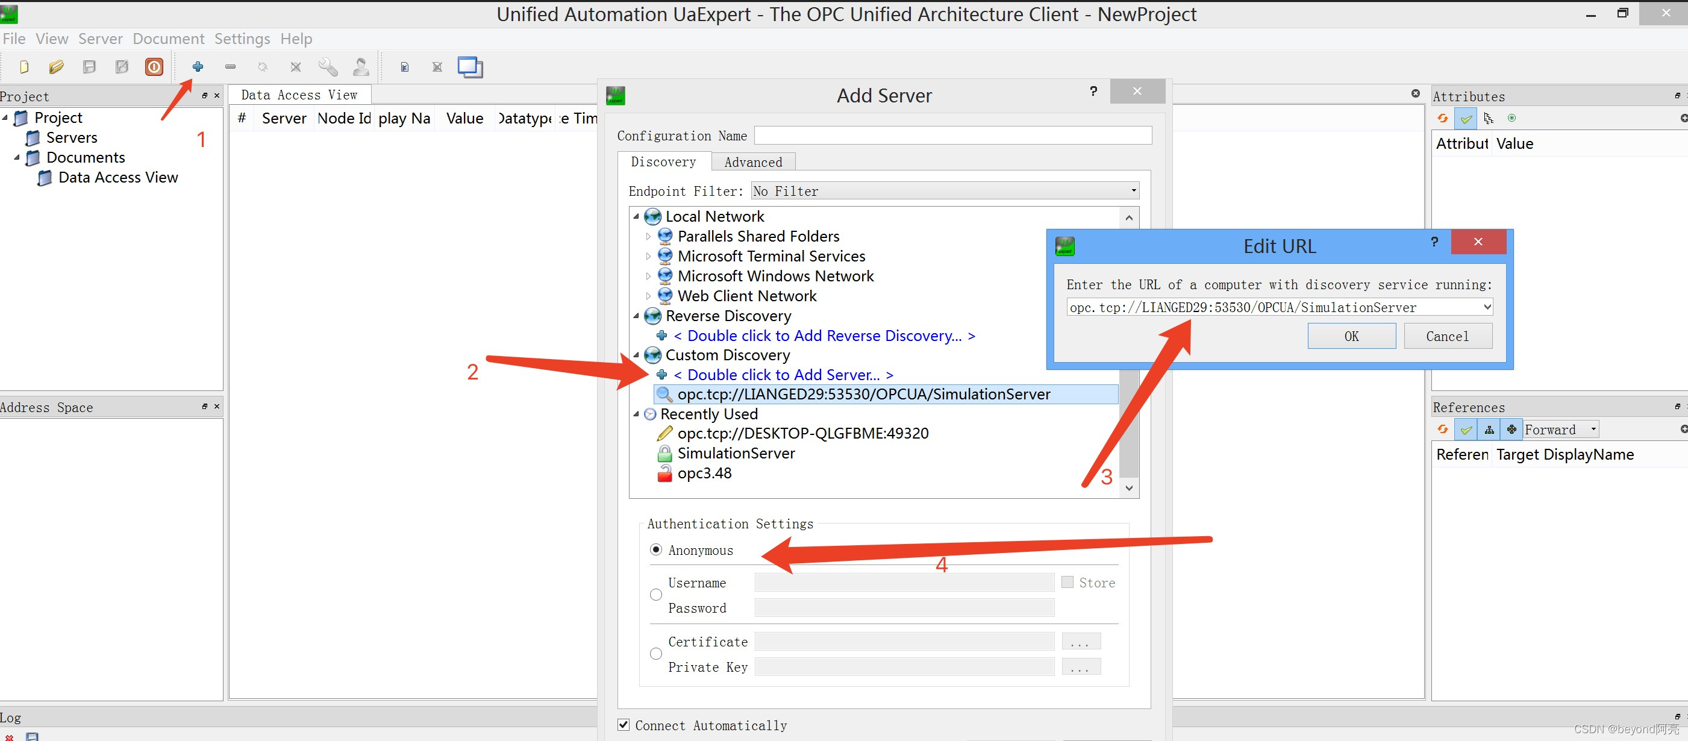
Task: Click the red orange power icon in toolbar
Action: 154,67
